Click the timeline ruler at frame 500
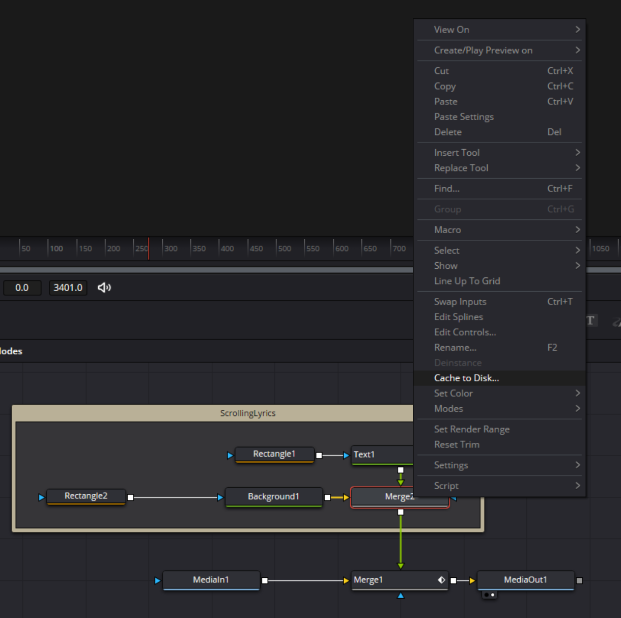Image resolution: width=621 pixels, height=618 pixels. 277,248
